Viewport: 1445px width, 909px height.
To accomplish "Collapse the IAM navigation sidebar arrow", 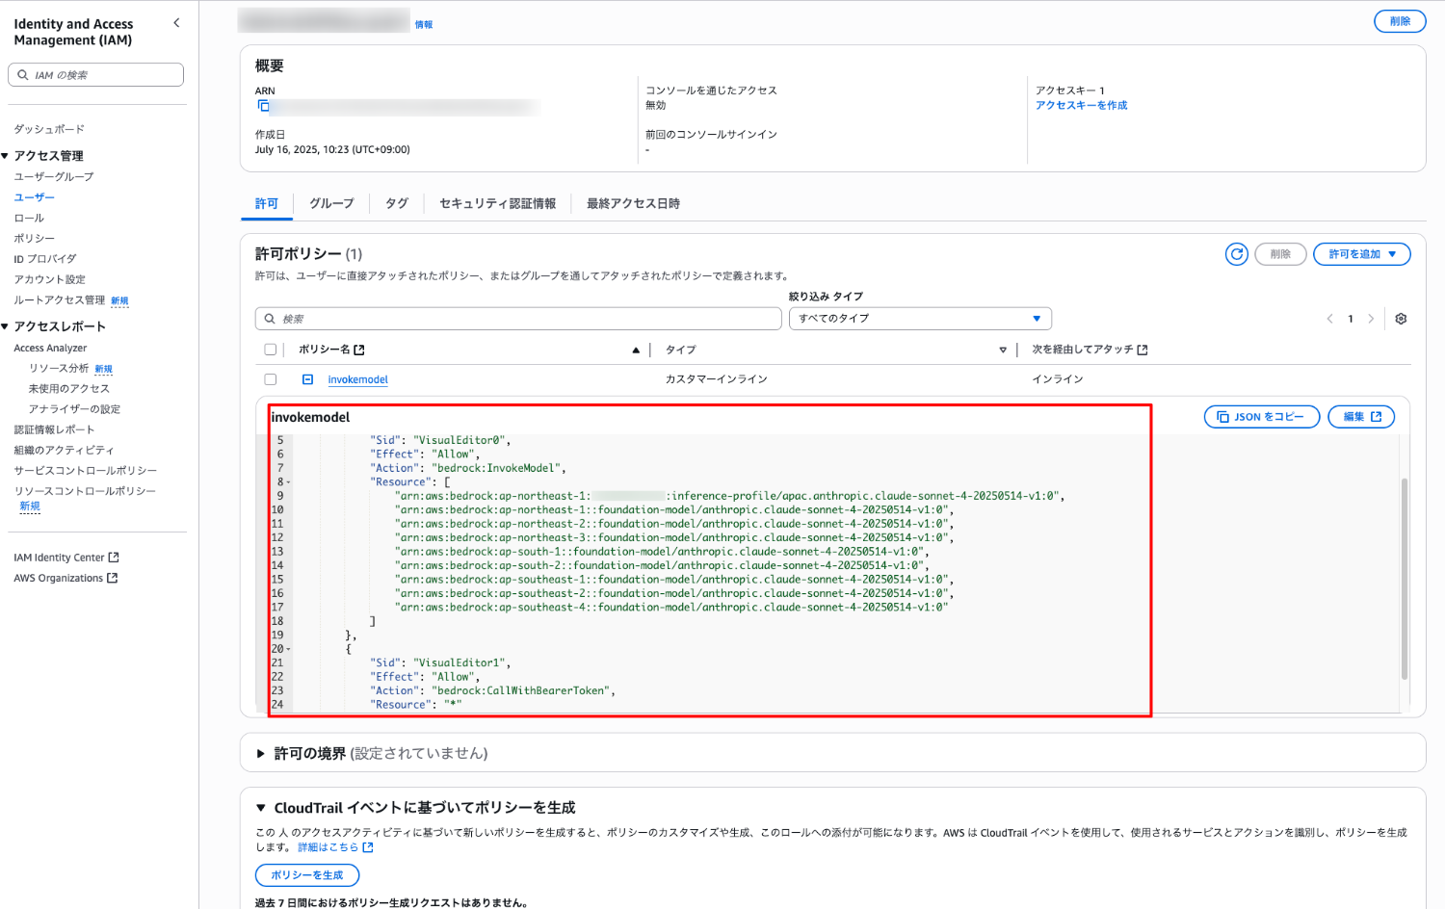I will pyautogui.click(x=176, y=23).
